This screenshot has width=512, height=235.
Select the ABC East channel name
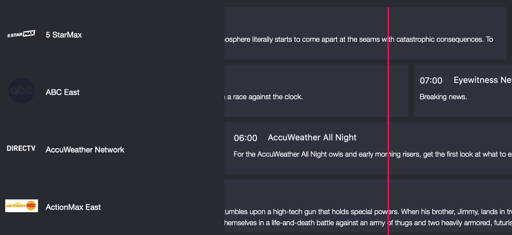click(63, 92)
